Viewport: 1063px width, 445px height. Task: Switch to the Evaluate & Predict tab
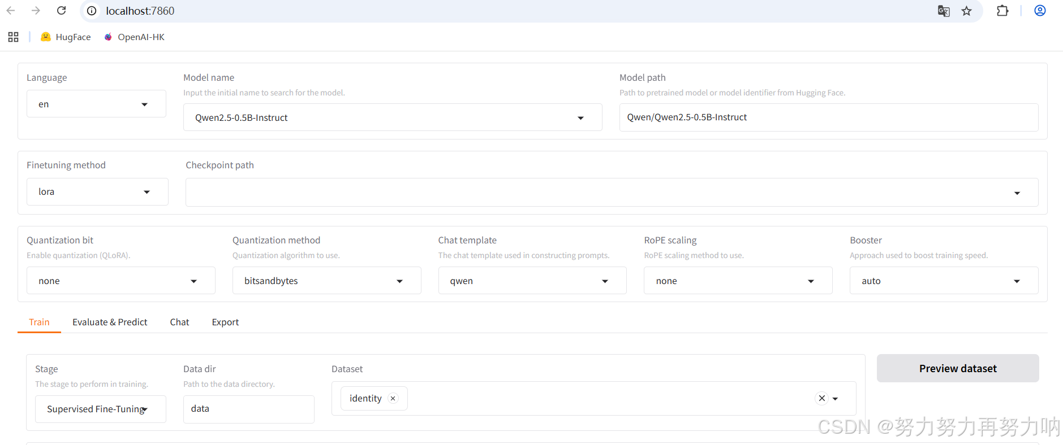click(110, 322)
